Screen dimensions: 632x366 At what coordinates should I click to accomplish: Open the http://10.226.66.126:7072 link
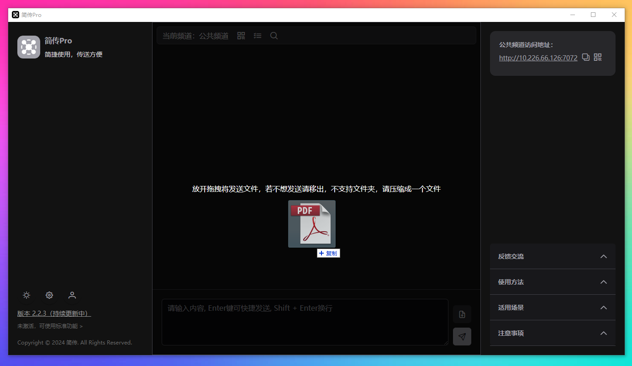click(538, 58)
